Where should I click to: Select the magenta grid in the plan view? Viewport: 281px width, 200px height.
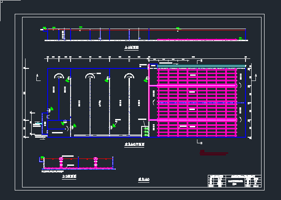click(x=197, y=103)
